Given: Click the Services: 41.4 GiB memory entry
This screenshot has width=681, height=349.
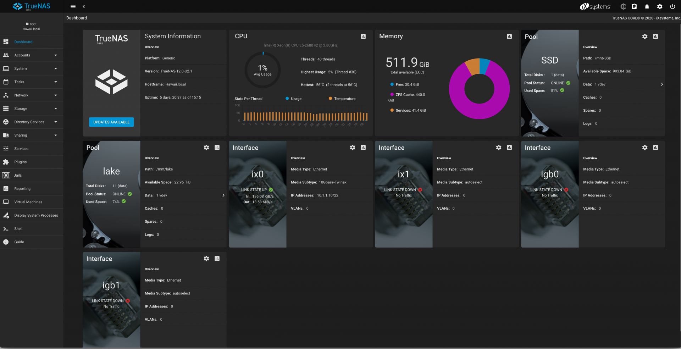Looking at the screenshot, I should click(408, 110).
